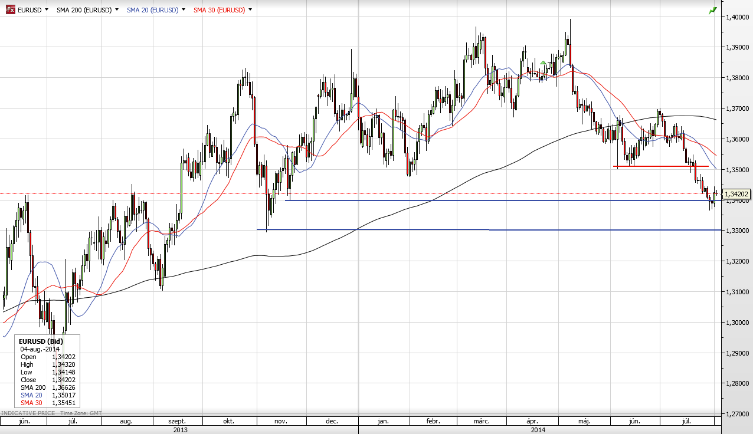Click the febr. month on time axis

point(433,422)
